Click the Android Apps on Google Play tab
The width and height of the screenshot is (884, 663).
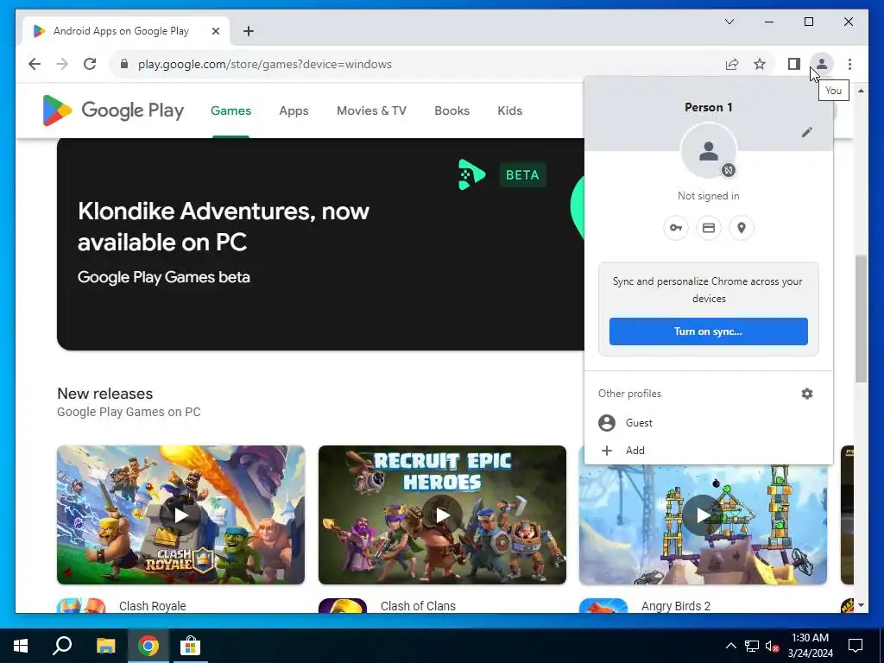tap(126, 31)
